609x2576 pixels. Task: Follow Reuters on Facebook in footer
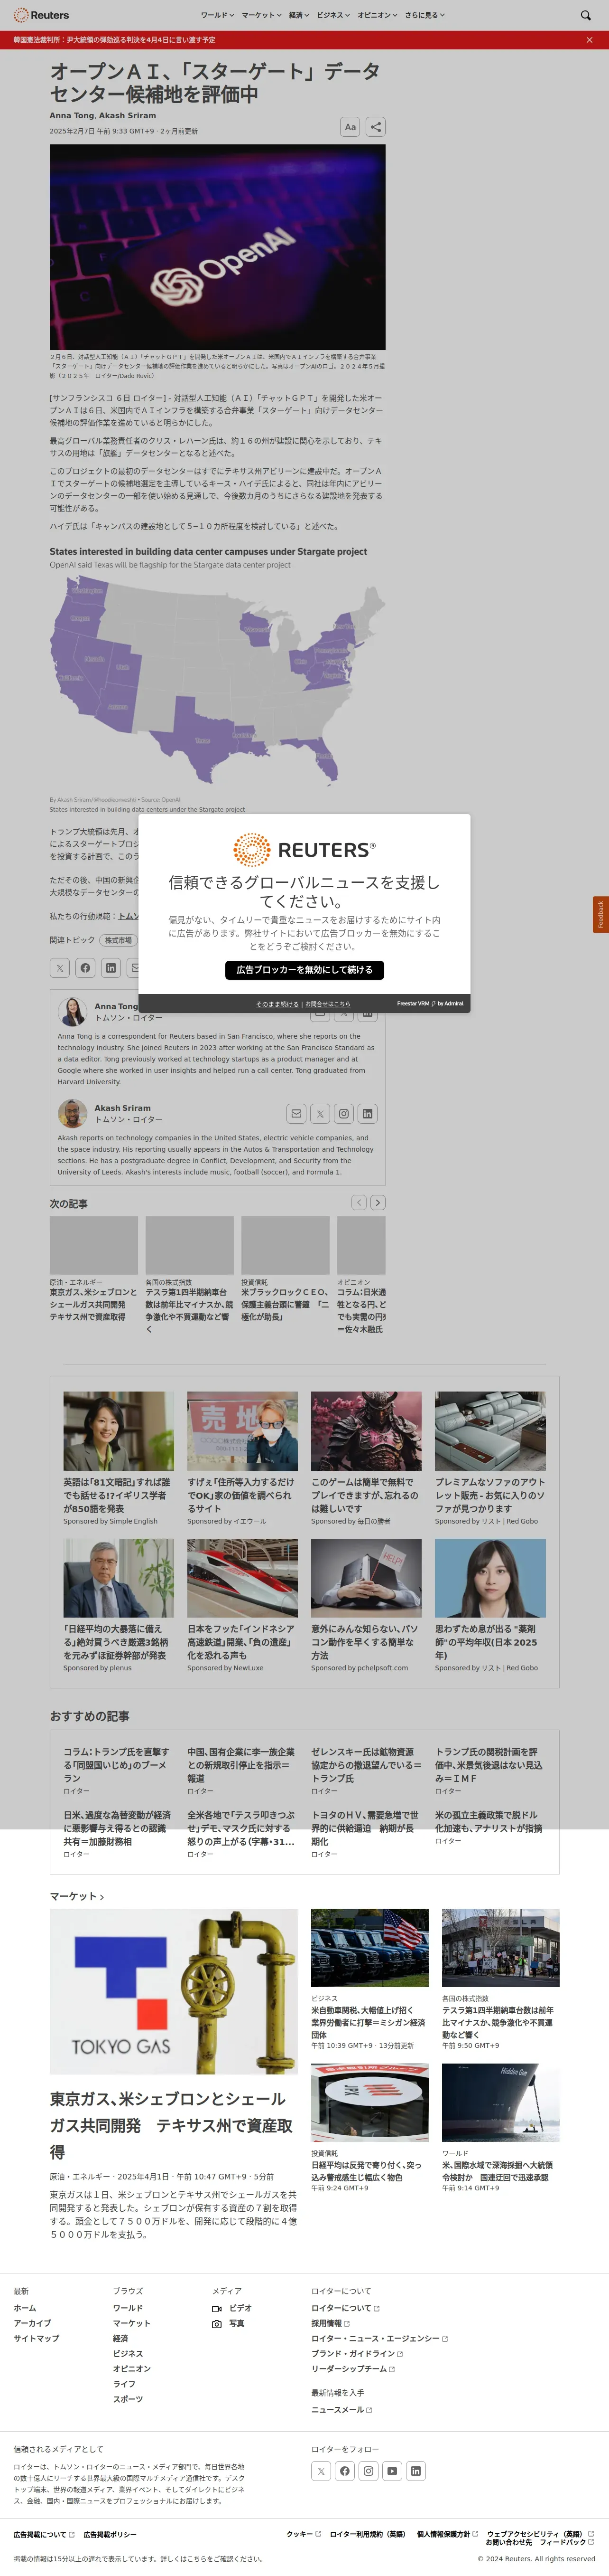344,2470
